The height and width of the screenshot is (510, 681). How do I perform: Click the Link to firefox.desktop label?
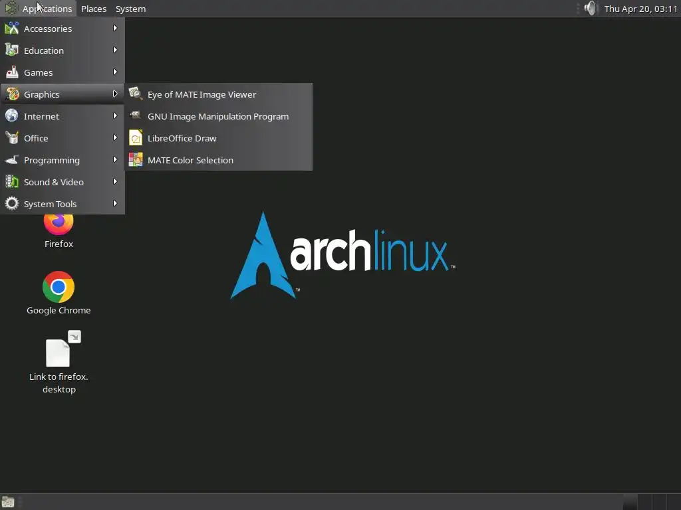[x=59, y=383]
